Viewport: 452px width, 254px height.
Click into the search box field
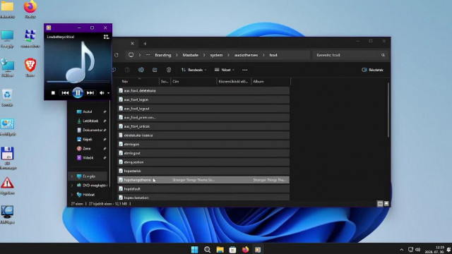pyautogui.click(x=350, y=55)
